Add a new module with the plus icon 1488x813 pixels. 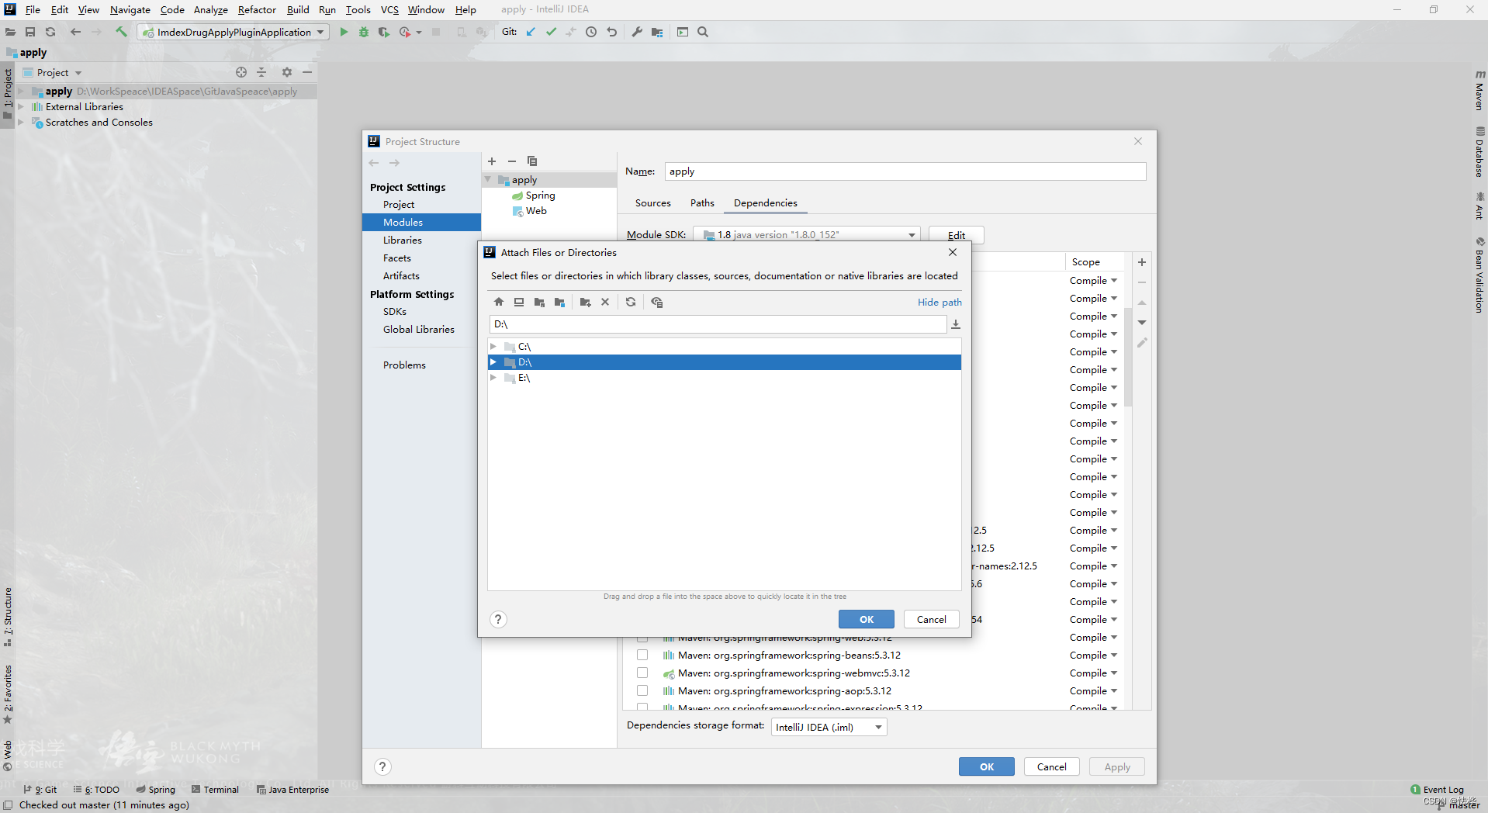click(492, 161)
